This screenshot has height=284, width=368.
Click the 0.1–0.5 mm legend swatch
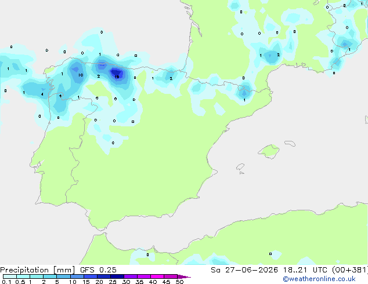10,276
